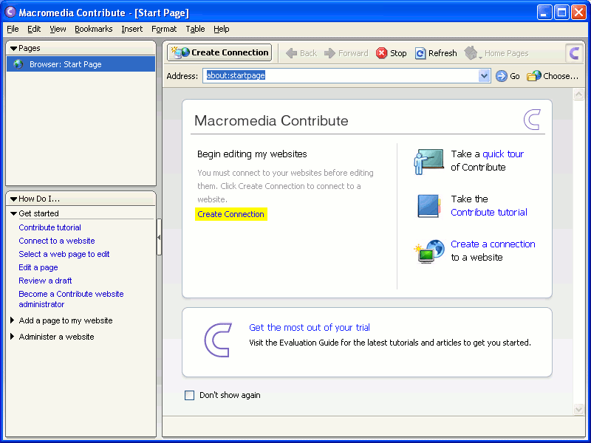Click the scrollbar down arrow
This screenshot has height=443, width=591.
click(578, 409)
